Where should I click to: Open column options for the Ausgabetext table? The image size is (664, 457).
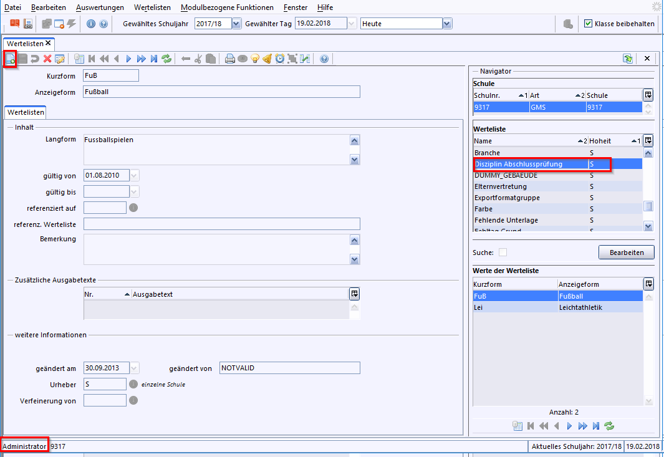(354, 294)
